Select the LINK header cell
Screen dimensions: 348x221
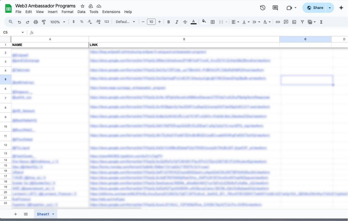click(x=184, y=45)
